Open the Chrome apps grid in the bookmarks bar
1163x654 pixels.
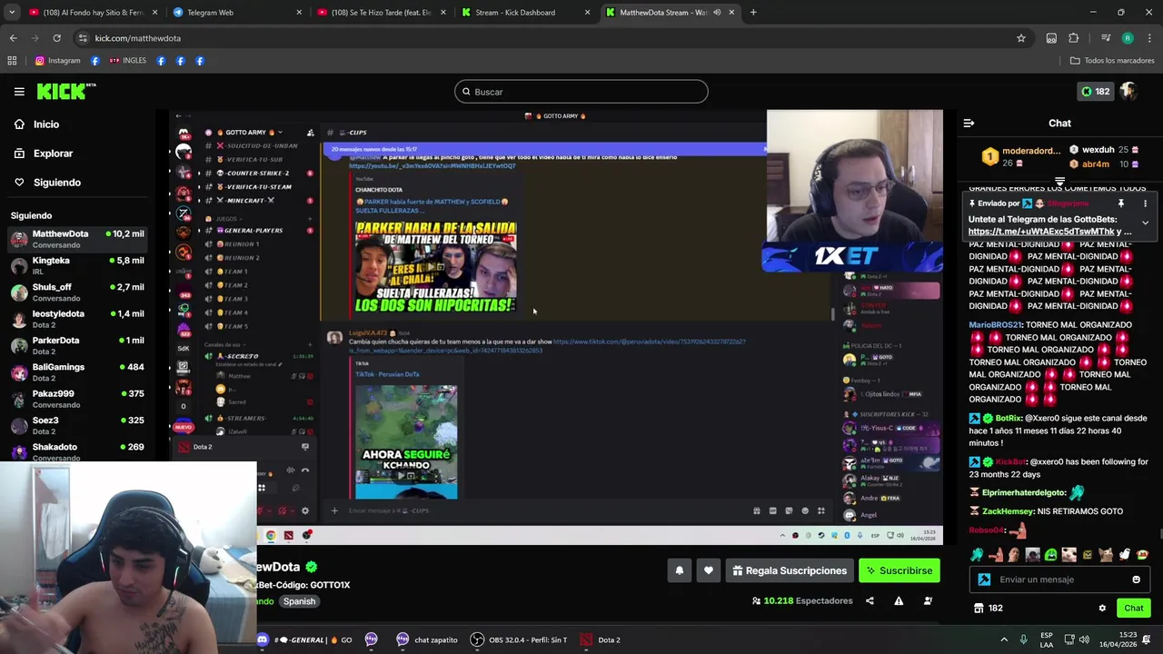(x=12, y=61)
